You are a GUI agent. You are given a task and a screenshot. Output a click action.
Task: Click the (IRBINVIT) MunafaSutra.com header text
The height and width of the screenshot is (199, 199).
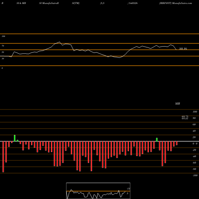point(176,3)
